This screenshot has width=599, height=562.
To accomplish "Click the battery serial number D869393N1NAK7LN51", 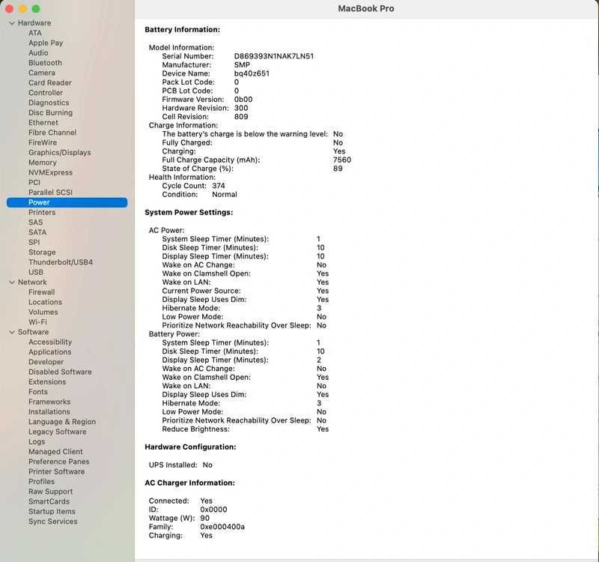I will [x=274, y=56].
